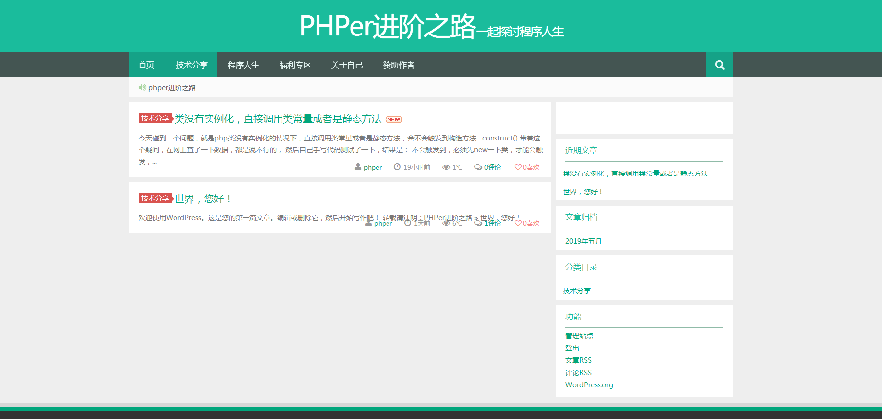Open the post titled 世界，您好！ in the main list
Screen dimensions: 882x419
(203, 199)
